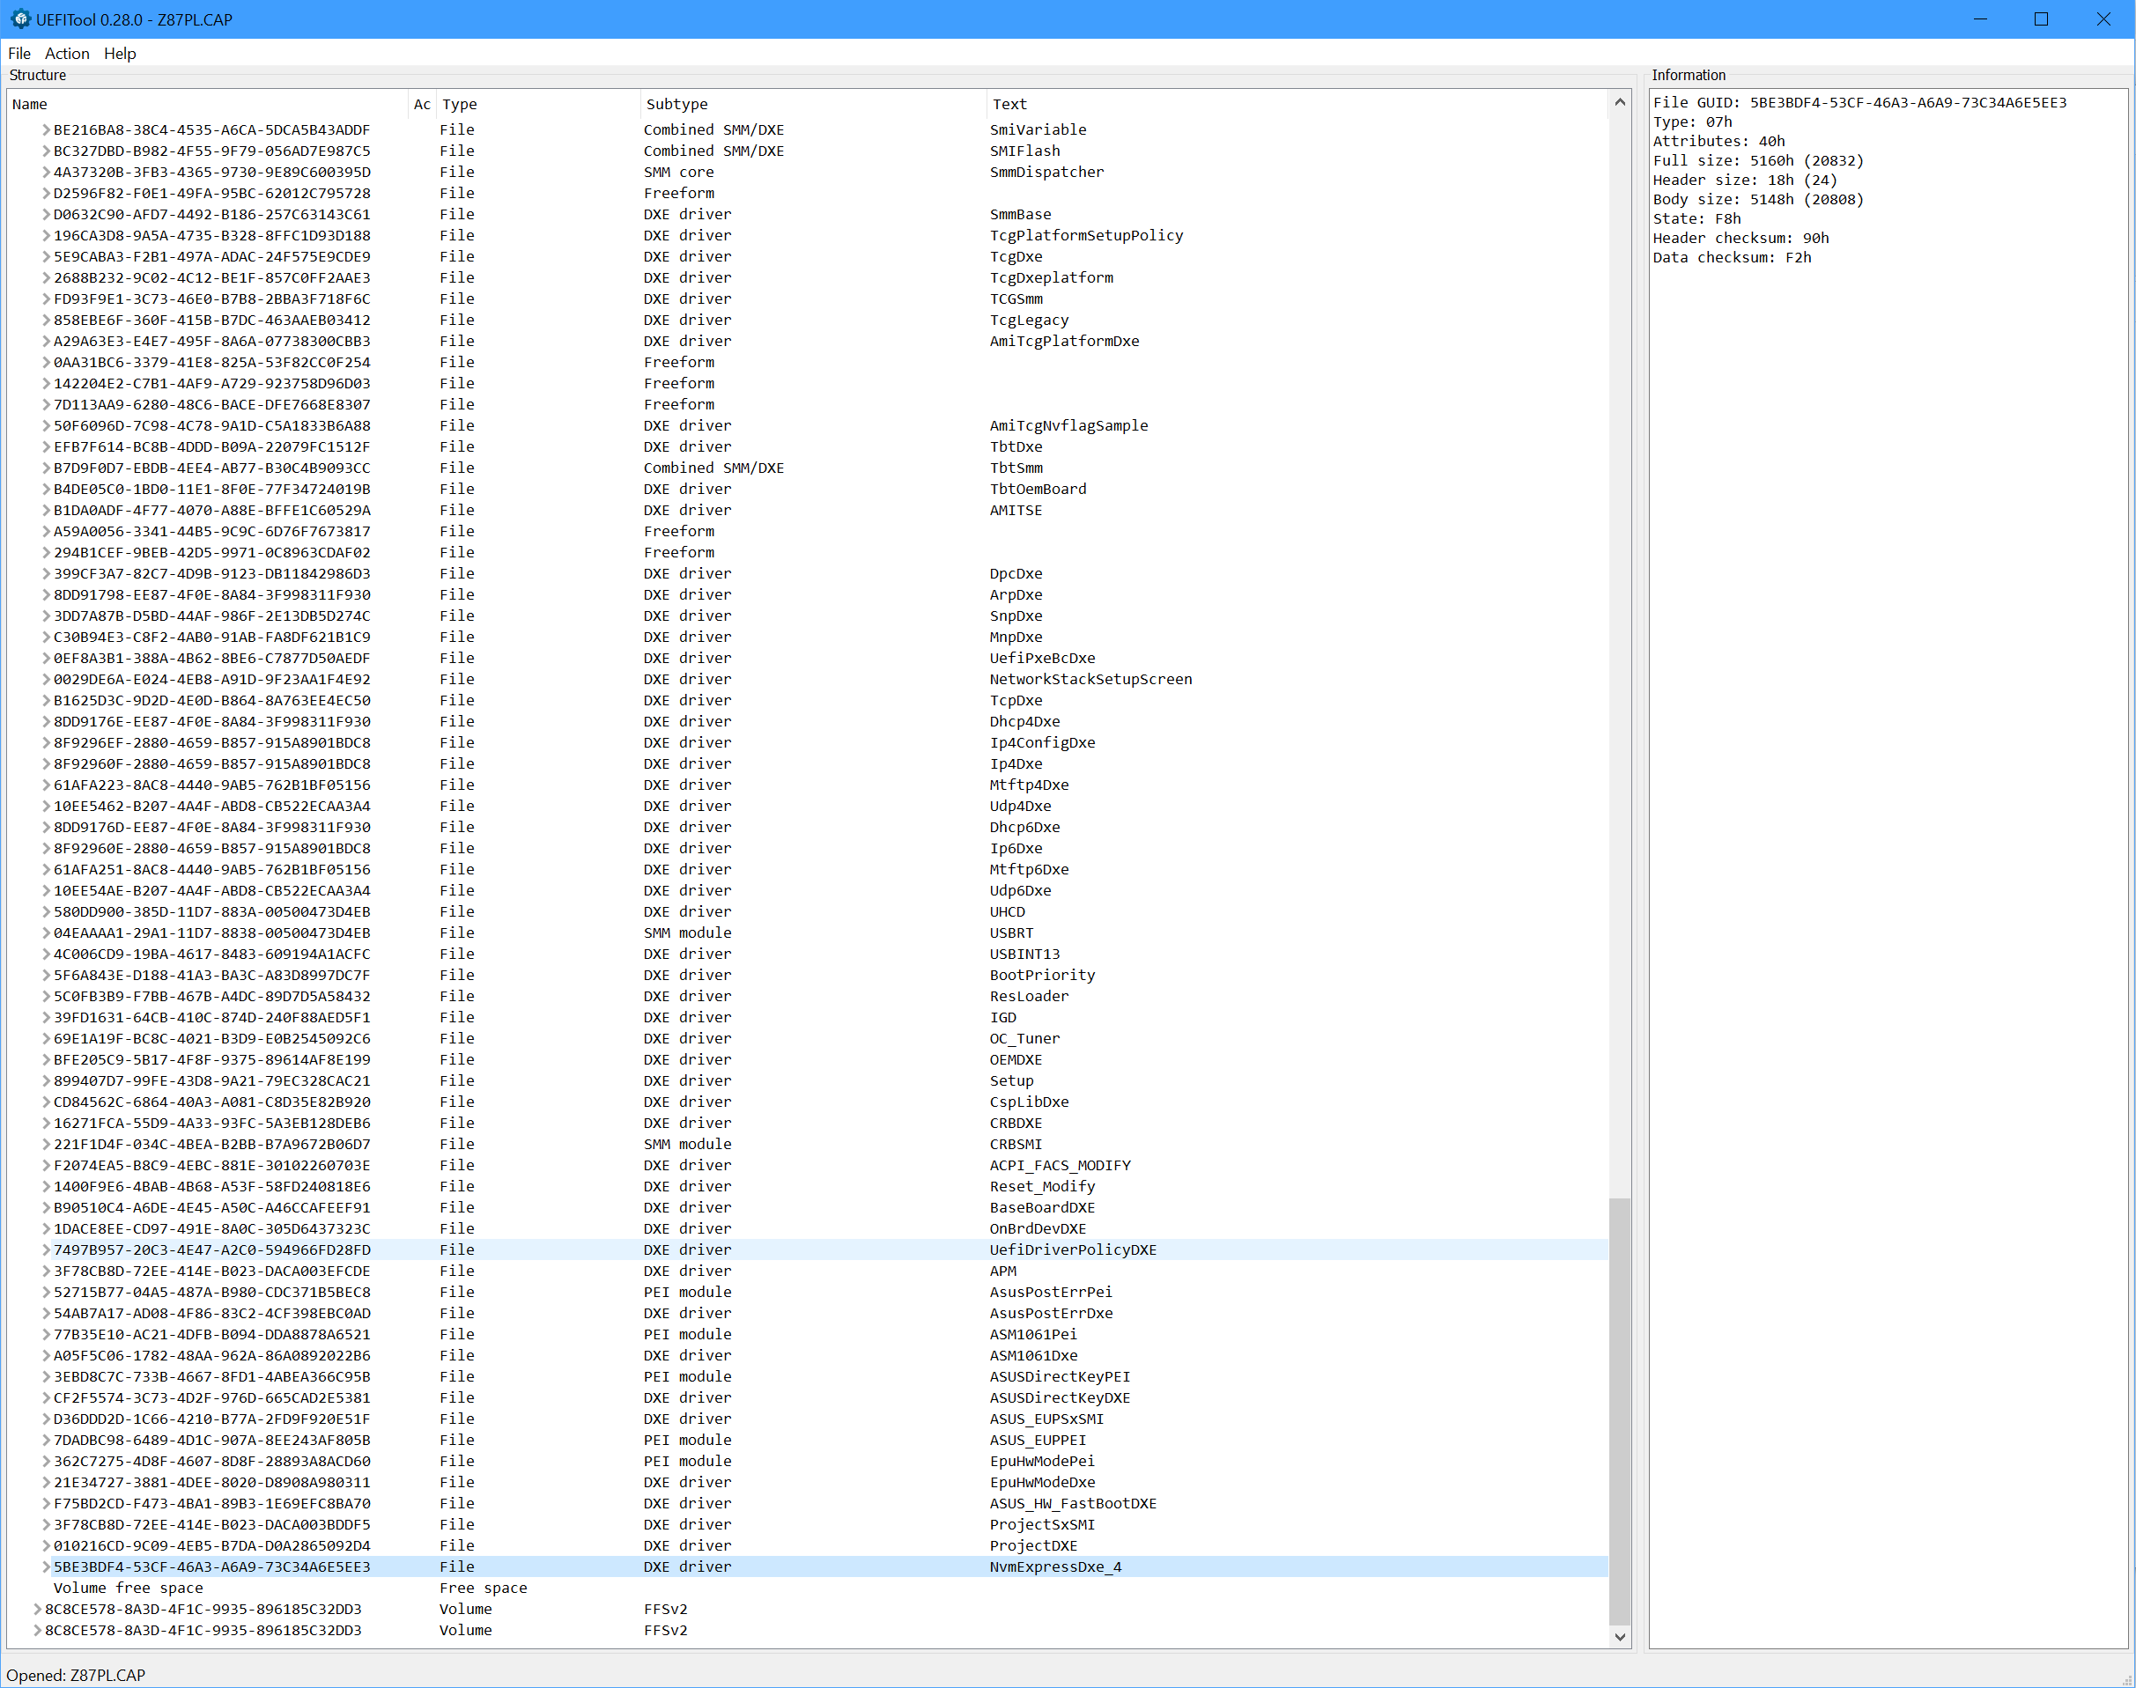Viewport: 2136px width, 1688px height.
Task: Expand the AMITSE file node
Action: pyautogui.click(x=46, y=510)
